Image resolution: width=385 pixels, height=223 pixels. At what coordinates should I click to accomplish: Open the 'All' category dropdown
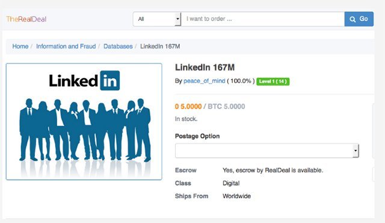[x=157, y=19]
